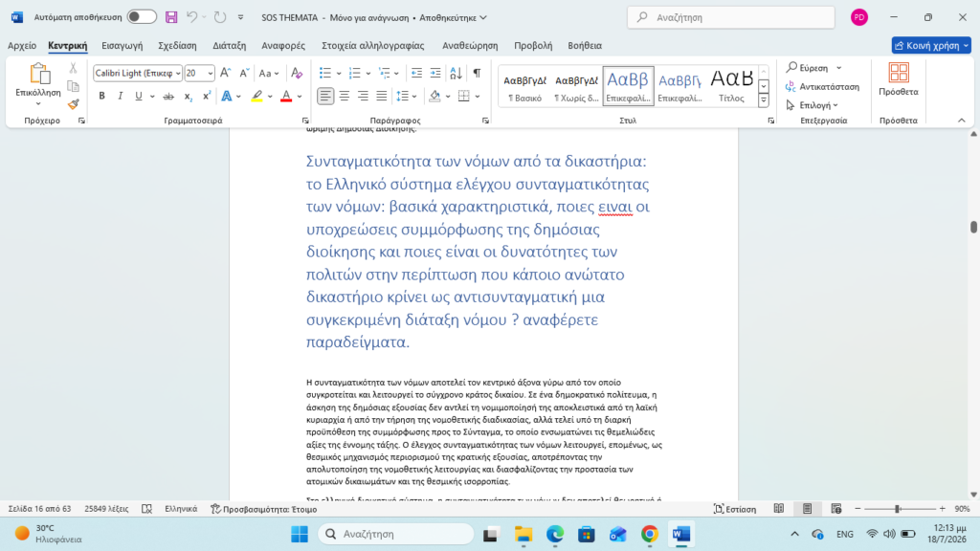
Task: Select the Format Painter brush
Action: pyautogui.click(x=73, y=104)
